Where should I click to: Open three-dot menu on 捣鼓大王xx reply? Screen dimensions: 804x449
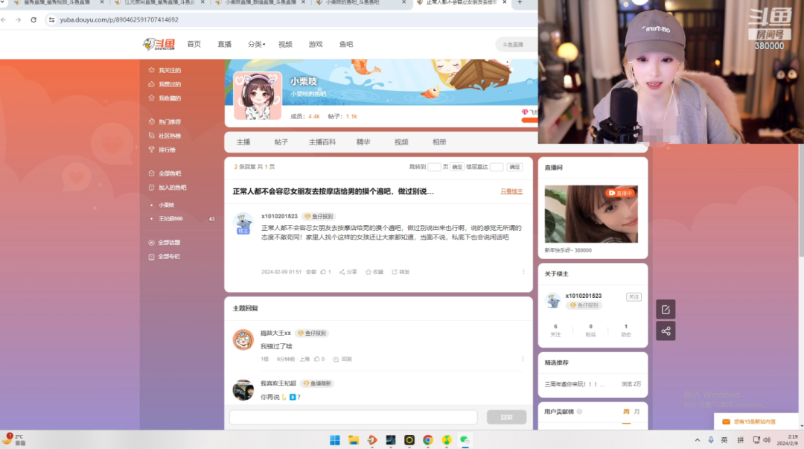click(523, 359)
